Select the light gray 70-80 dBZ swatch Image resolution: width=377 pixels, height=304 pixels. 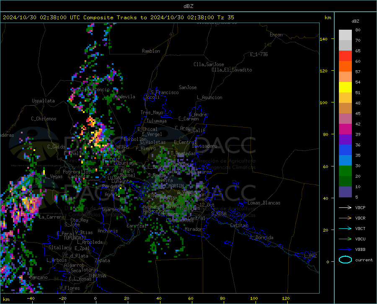point(345,35)
